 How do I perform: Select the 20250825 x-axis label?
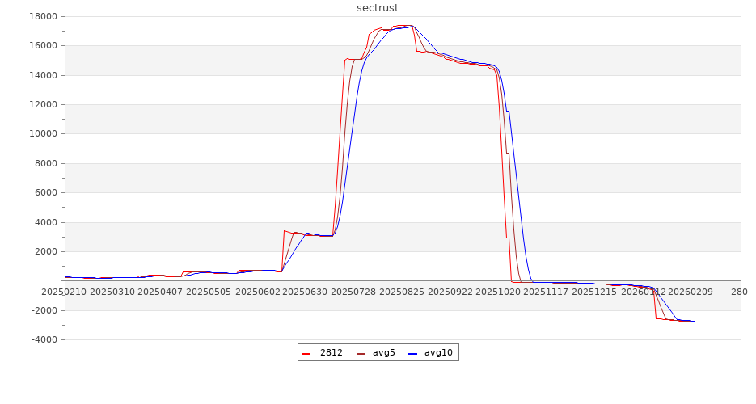point(402,292)
